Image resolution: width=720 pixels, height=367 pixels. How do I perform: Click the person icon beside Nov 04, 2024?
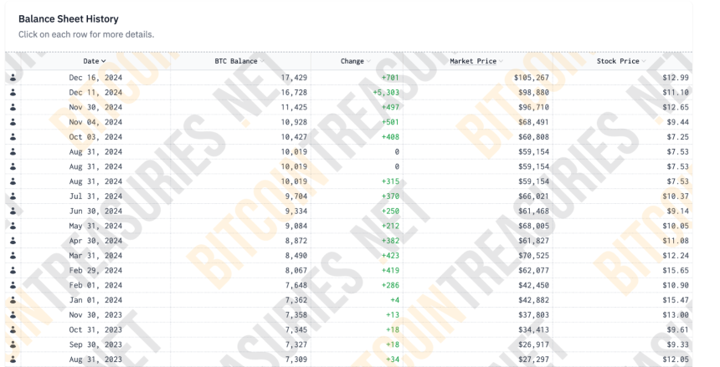pyautogui.click(x=13, y=122)
